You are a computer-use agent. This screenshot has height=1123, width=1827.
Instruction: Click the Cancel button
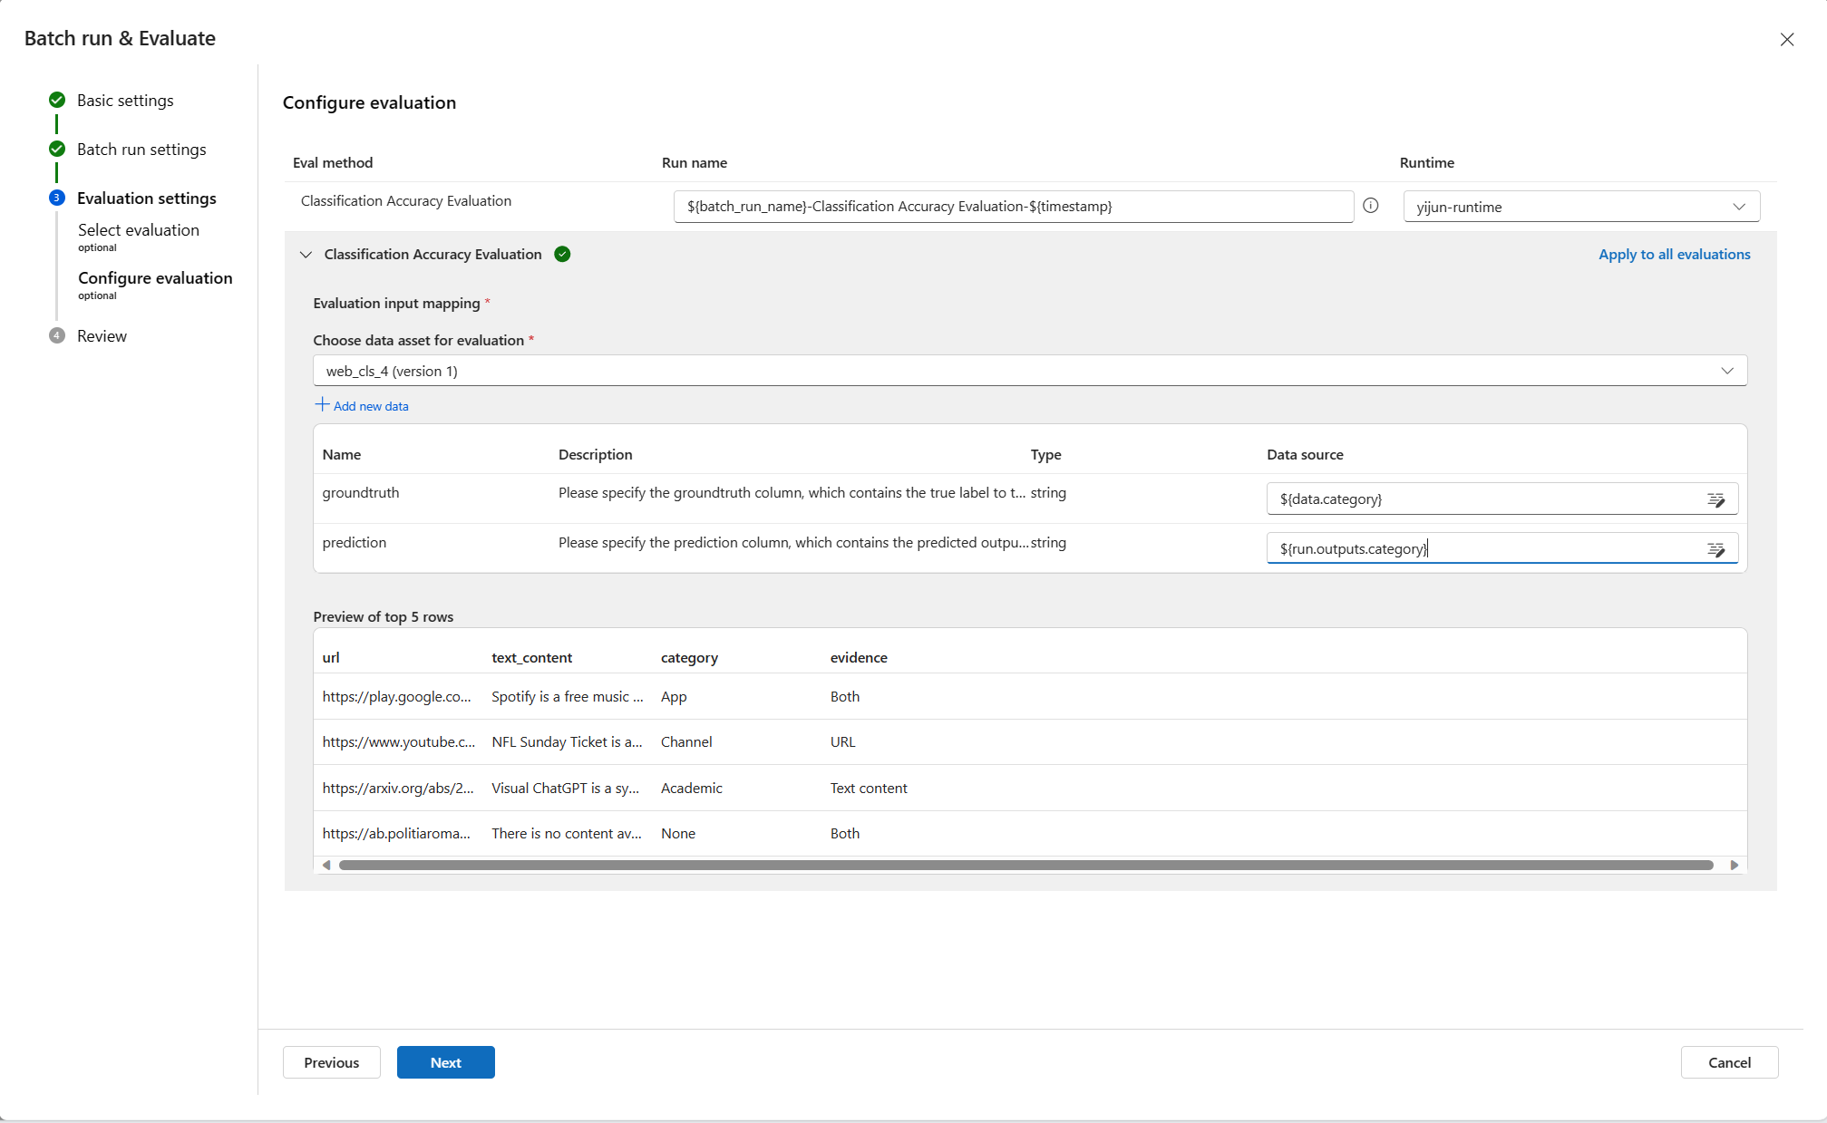pos(1728,1062)
